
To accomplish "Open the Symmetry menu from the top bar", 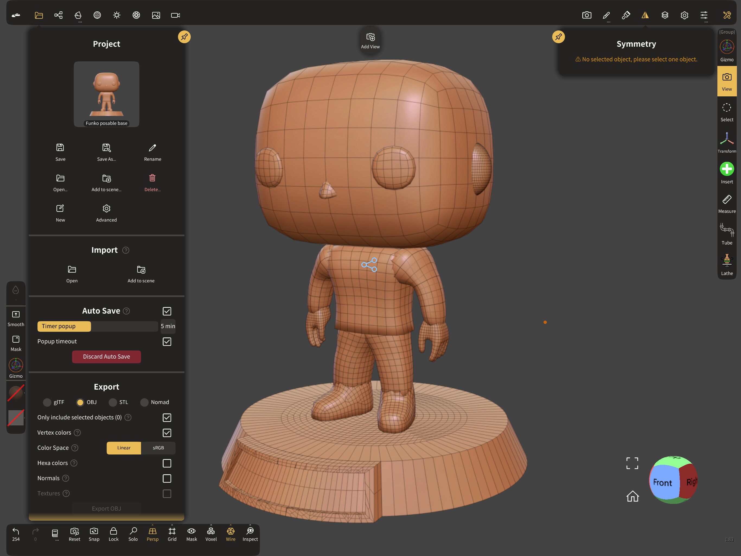I will [x=645, y=15].
